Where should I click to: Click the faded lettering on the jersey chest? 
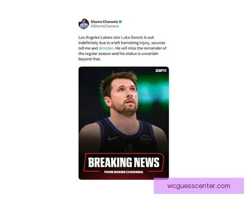130,148
